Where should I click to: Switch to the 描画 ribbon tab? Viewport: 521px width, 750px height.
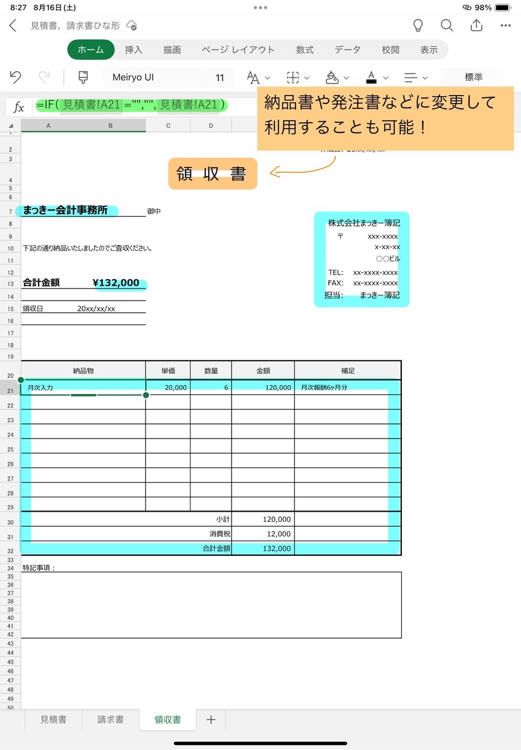pos(172,50)
